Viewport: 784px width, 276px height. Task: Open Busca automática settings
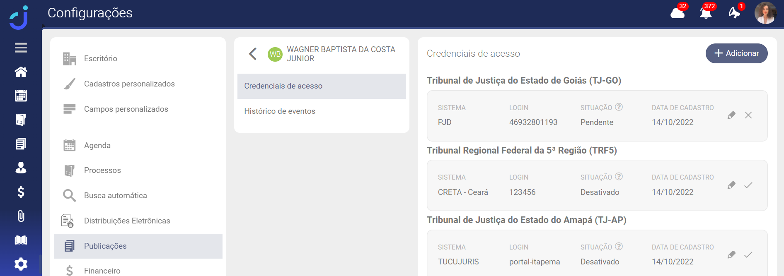[x=115, y=196]
